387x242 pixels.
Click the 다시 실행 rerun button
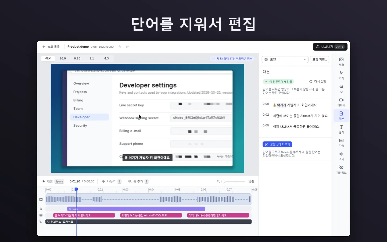(318, 81)
